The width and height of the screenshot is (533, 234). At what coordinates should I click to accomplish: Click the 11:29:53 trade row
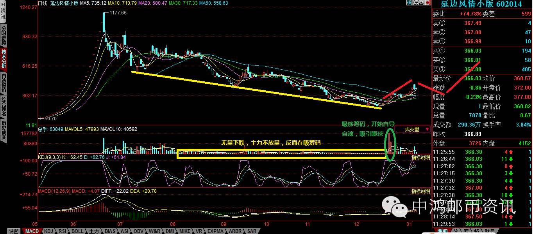click(x=482, y=224)
